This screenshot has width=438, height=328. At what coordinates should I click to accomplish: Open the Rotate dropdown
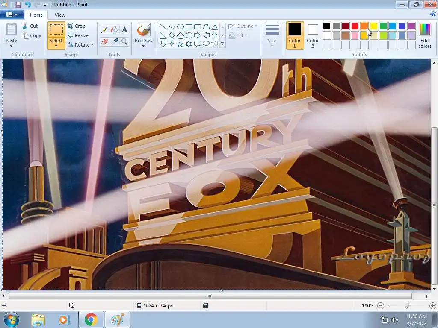[x=80, y=45]
